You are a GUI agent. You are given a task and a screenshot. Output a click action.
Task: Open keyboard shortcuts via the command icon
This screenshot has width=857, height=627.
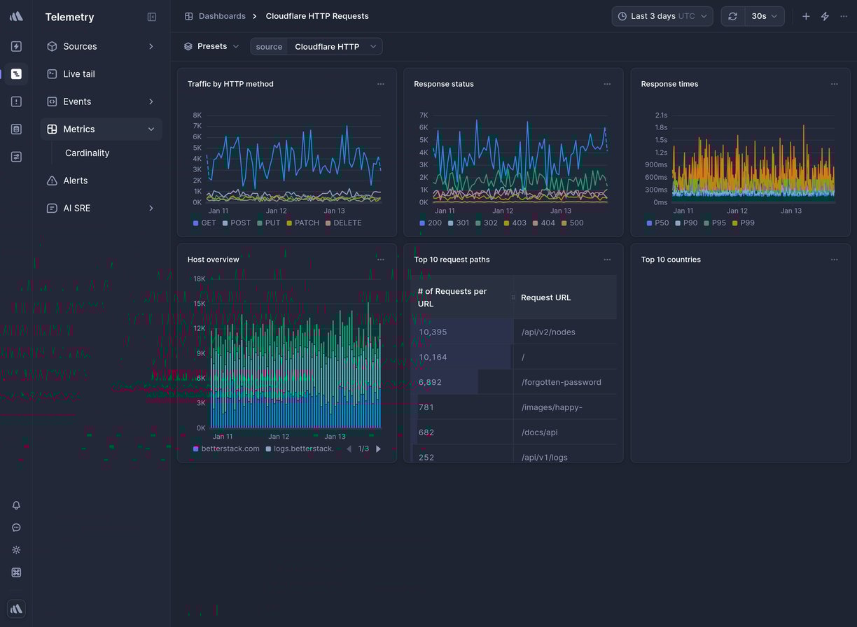point(16,572)
